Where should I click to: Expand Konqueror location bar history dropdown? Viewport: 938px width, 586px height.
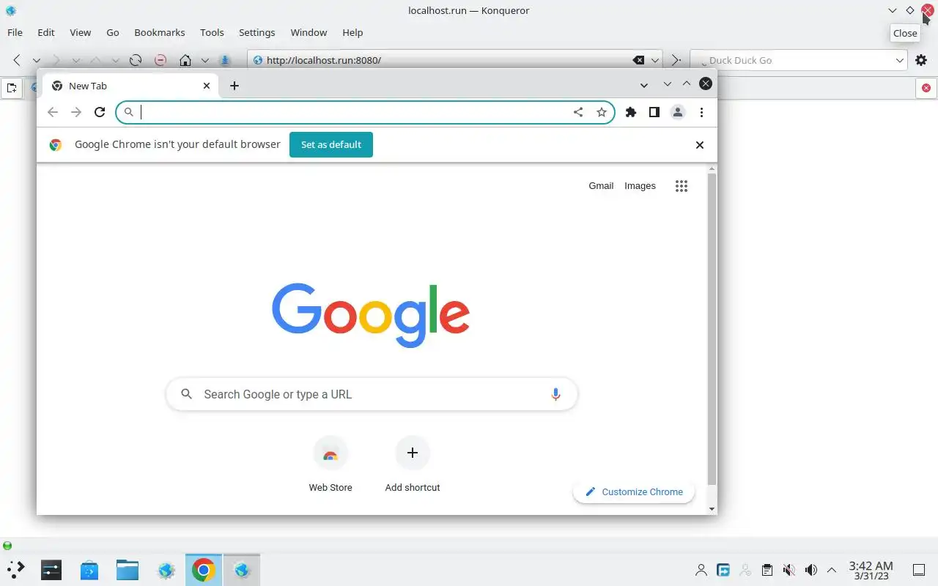coord(655,60)
